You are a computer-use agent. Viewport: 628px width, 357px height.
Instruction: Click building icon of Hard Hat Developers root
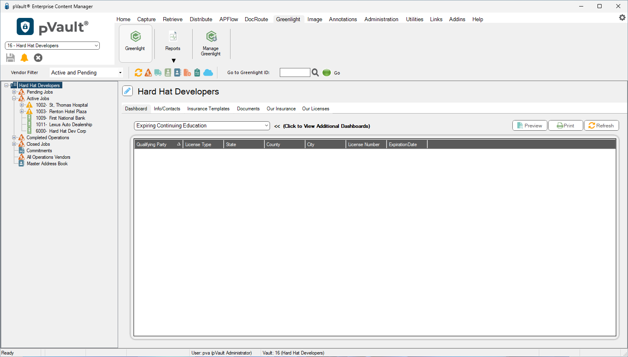14,85
